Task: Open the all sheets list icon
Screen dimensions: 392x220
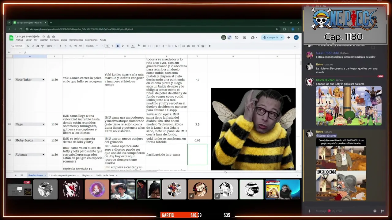Action: (22, 175)
